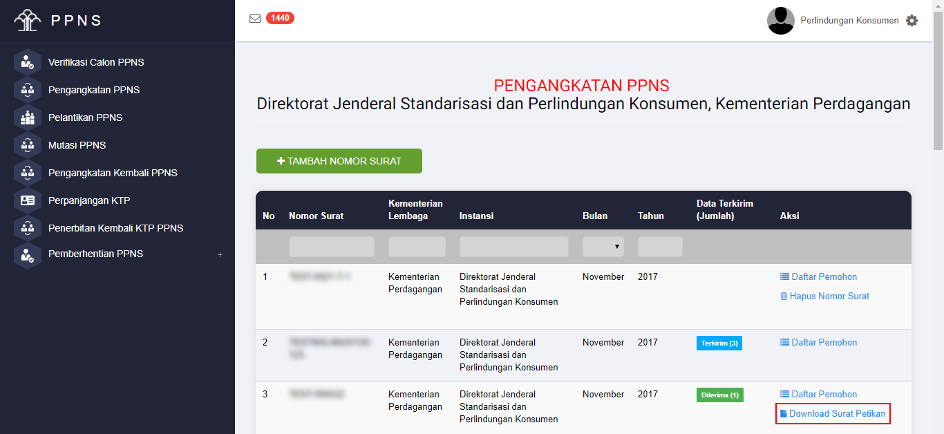944x434 pixels.
Task: Click the mail envelope icon
Action: pyautogui.click(x=255, y=19)
